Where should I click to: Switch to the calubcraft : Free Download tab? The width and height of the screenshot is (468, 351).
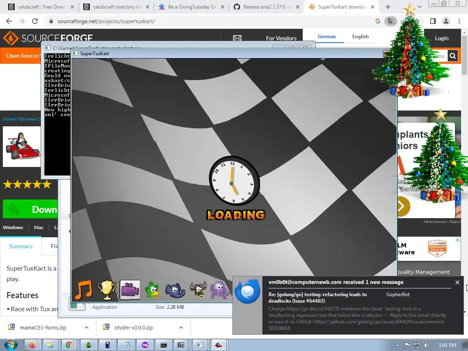(41, 7)
